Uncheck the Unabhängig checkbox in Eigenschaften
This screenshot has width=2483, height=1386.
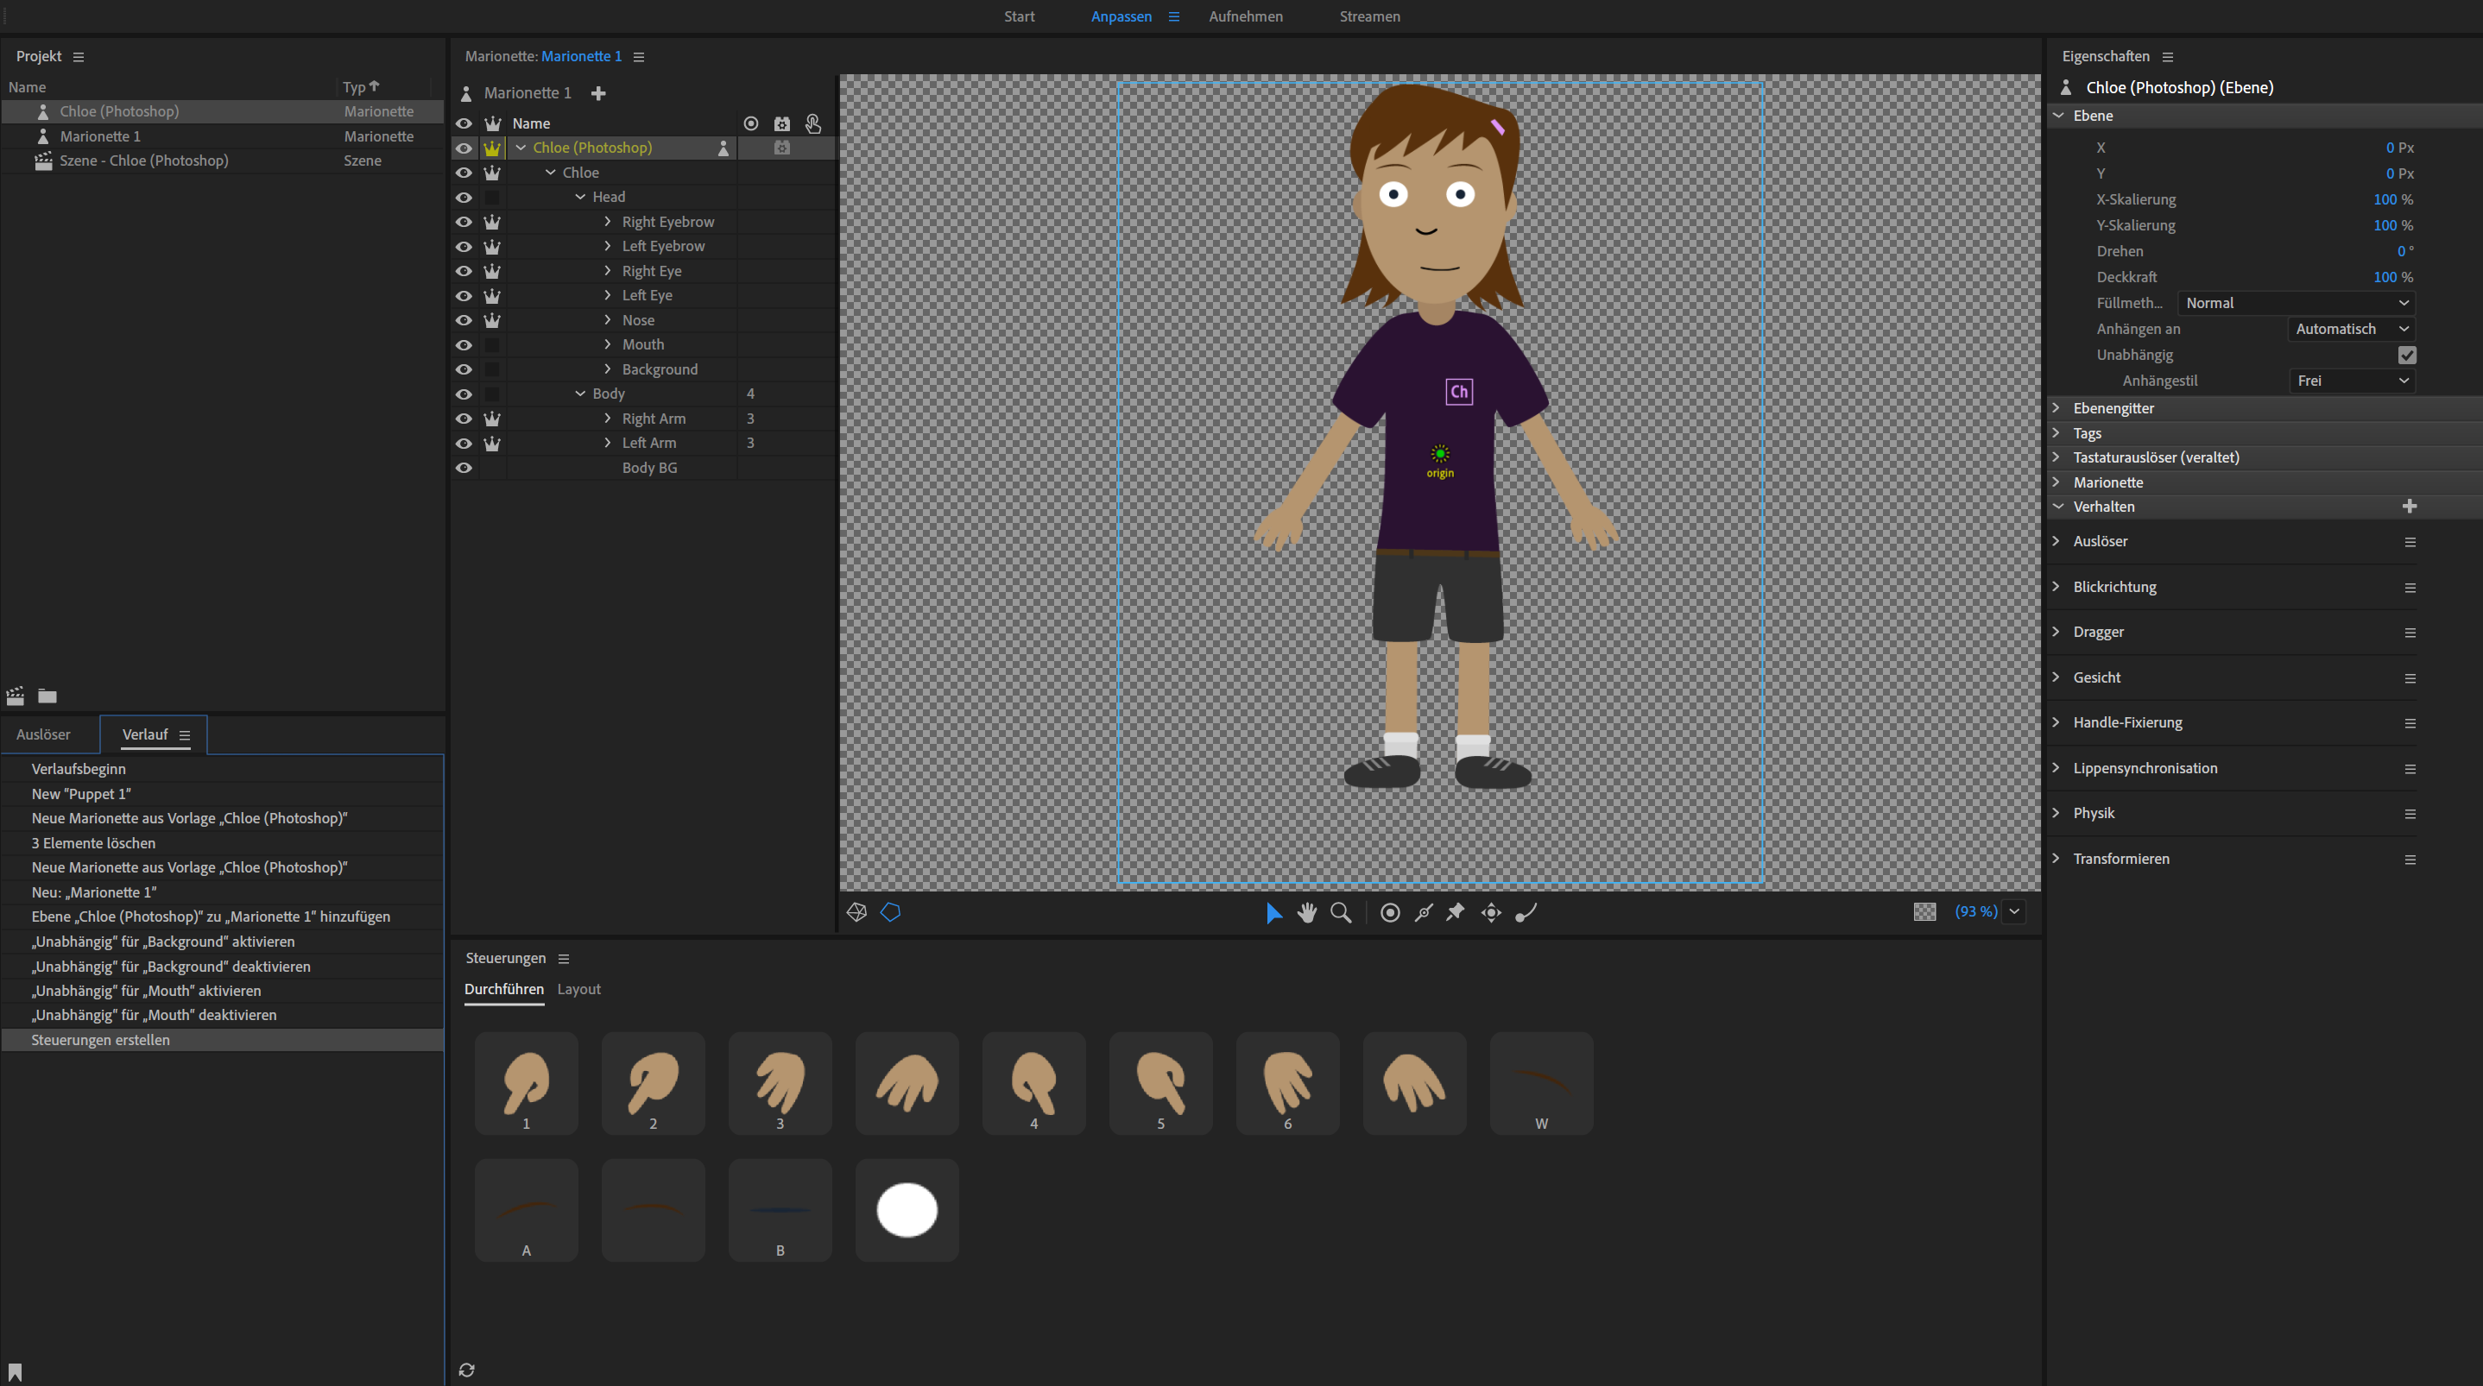tap(2408, 355)
